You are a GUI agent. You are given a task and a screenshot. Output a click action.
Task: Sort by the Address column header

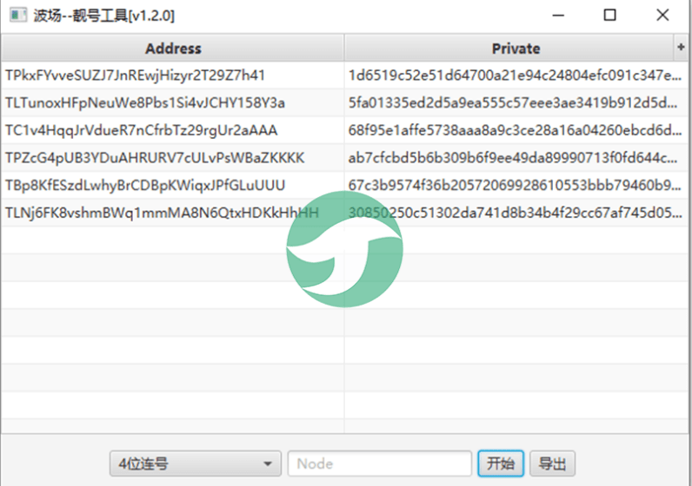(x=173, y=48)
